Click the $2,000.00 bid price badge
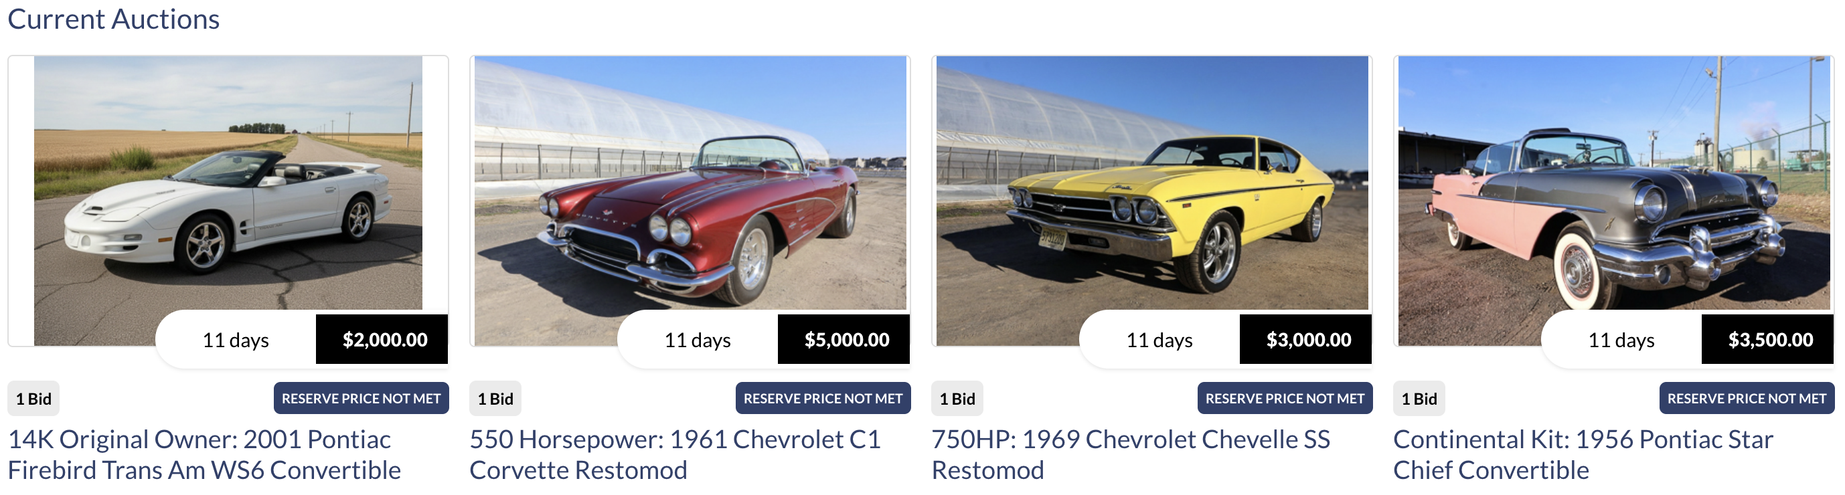1845x495 pixels. (381, 341)
